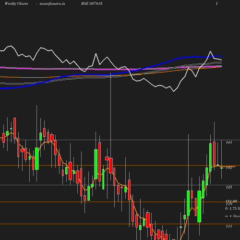Click the 'in 4 Days' text
Image resolution: width=240 pixels, height=240 pixels.
pyautogui.click(x=232, y=216)
